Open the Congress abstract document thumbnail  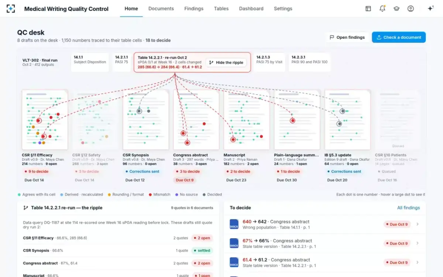[196, 120]
